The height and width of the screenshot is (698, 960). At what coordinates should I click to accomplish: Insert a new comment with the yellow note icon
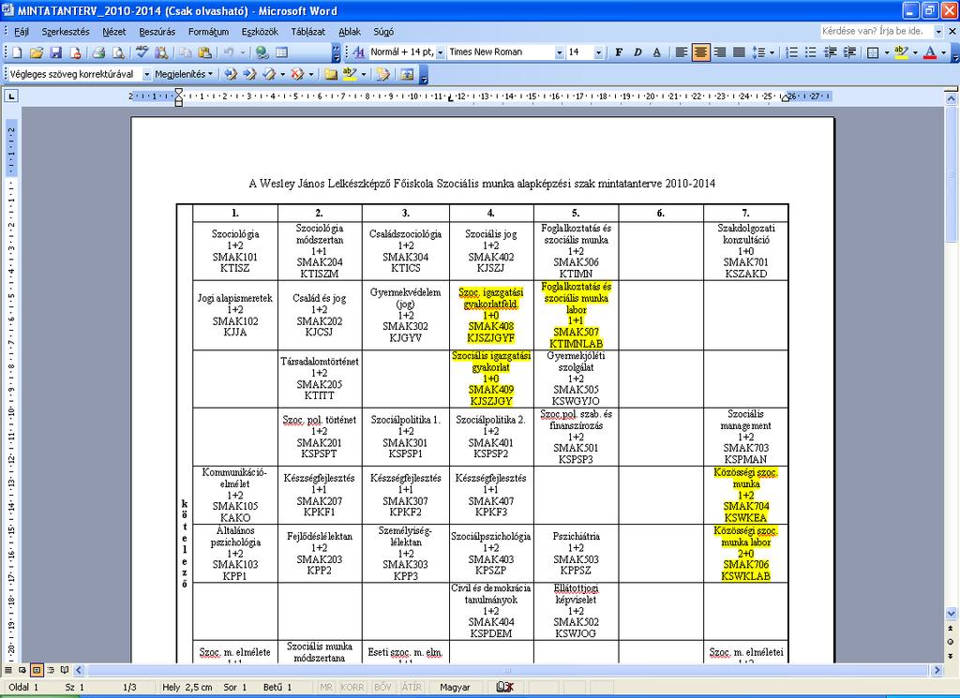click(331, 75)
